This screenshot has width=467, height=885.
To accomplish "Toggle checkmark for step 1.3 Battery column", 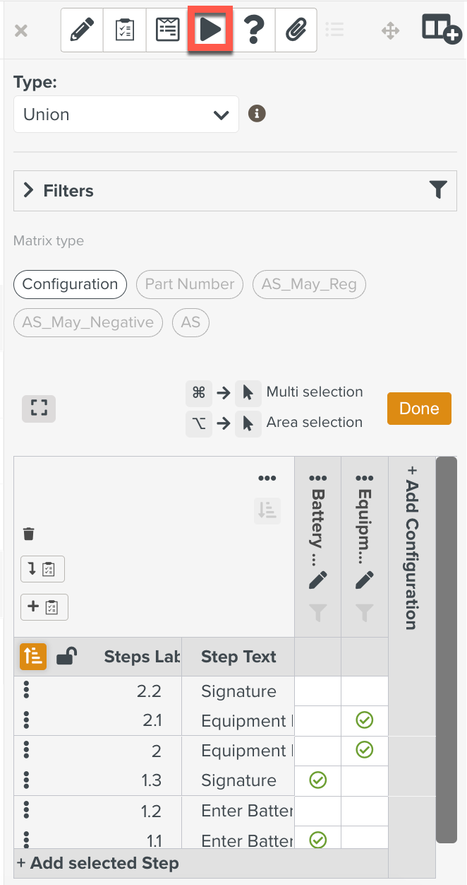I will pos(318,780).
